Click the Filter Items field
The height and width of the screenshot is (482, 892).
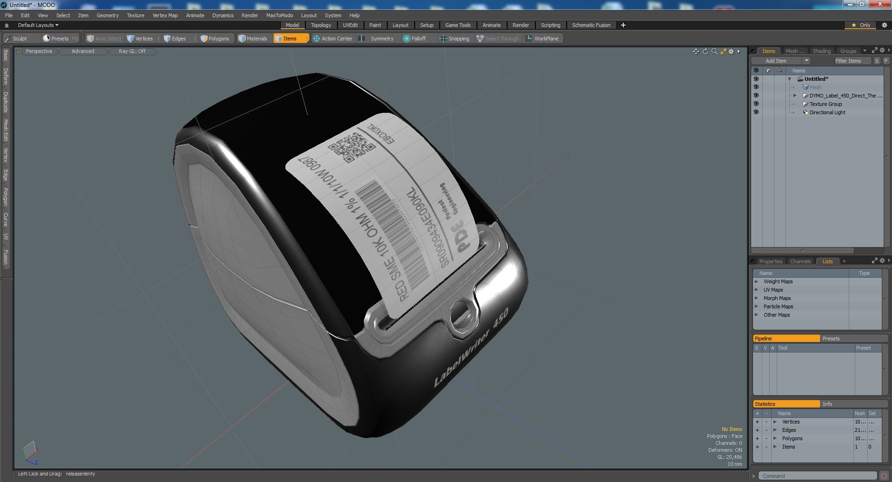(852, 61)
